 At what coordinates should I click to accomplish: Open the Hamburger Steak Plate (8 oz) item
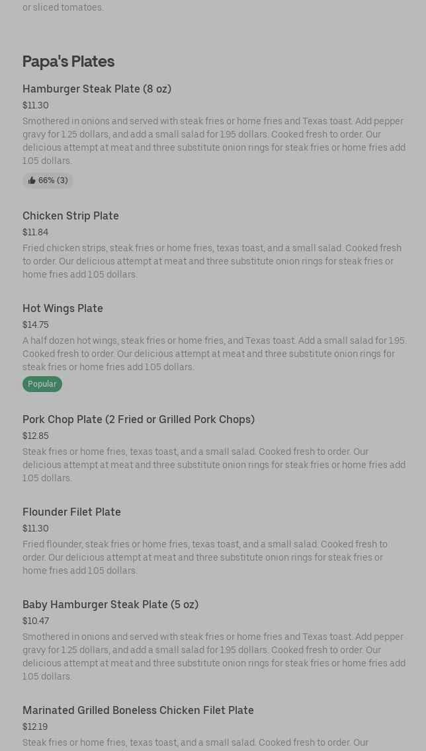pyautogui.click(x=97, y=89)
